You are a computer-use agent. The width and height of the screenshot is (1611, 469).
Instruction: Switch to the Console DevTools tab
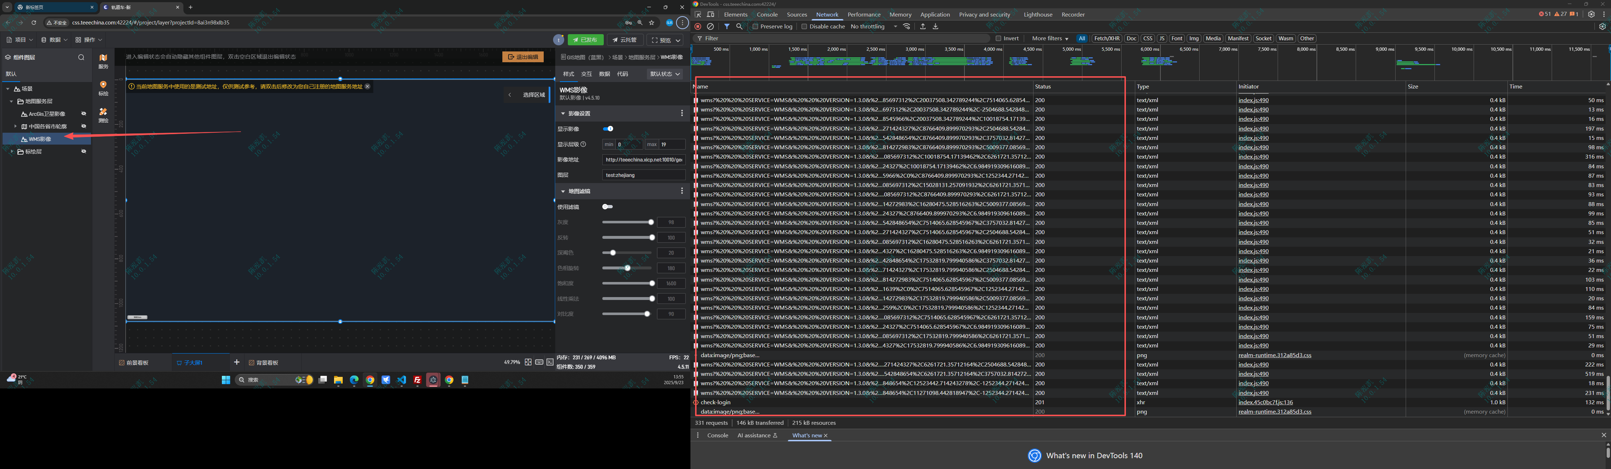[x=767, y=14]
